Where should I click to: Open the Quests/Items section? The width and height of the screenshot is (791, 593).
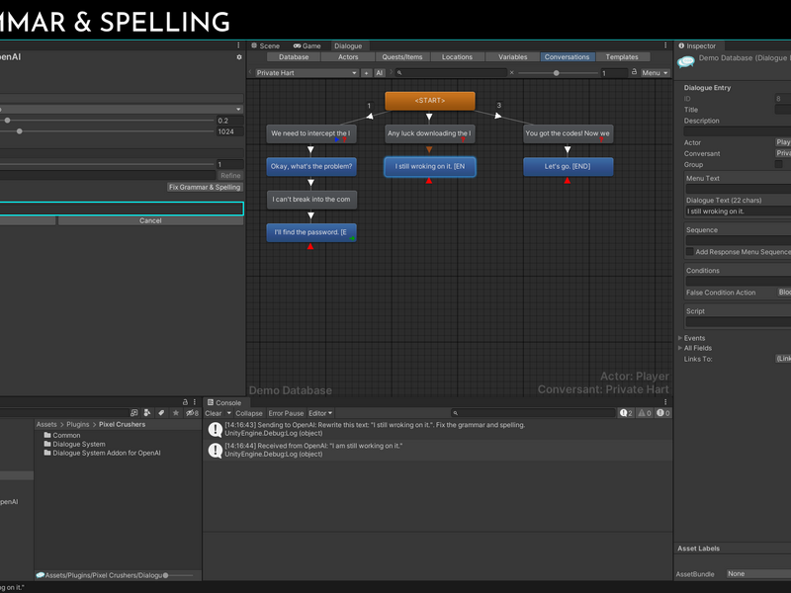(402, 57)
